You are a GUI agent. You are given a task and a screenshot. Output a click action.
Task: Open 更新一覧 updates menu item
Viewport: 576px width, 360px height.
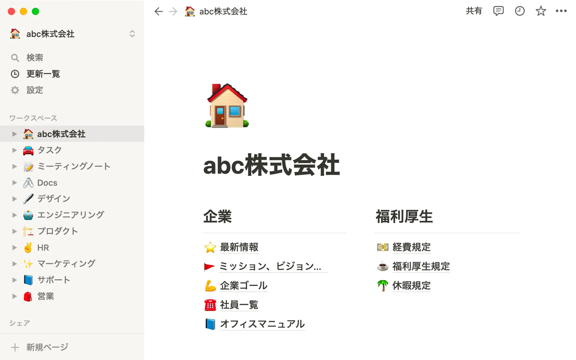(43, 74)
